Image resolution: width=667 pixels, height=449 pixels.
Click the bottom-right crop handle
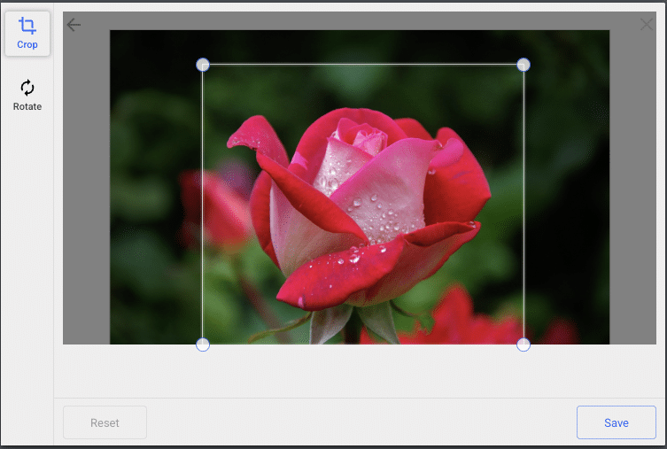point(524,344)
